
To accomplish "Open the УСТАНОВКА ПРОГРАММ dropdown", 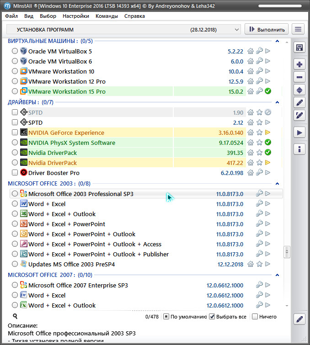I will point(123,29).
